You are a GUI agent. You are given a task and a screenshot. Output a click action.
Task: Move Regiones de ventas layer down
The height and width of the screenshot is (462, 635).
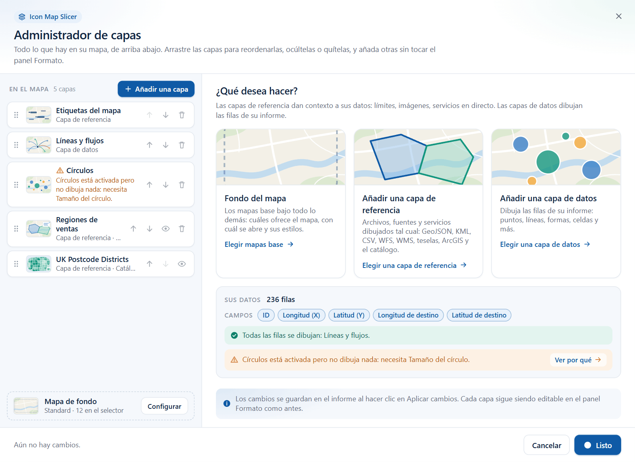click(150, 229)
